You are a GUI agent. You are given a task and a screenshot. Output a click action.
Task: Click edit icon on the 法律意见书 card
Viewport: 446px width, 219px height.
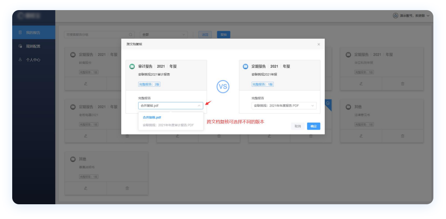pyautogui.click(x=361, y=136)
